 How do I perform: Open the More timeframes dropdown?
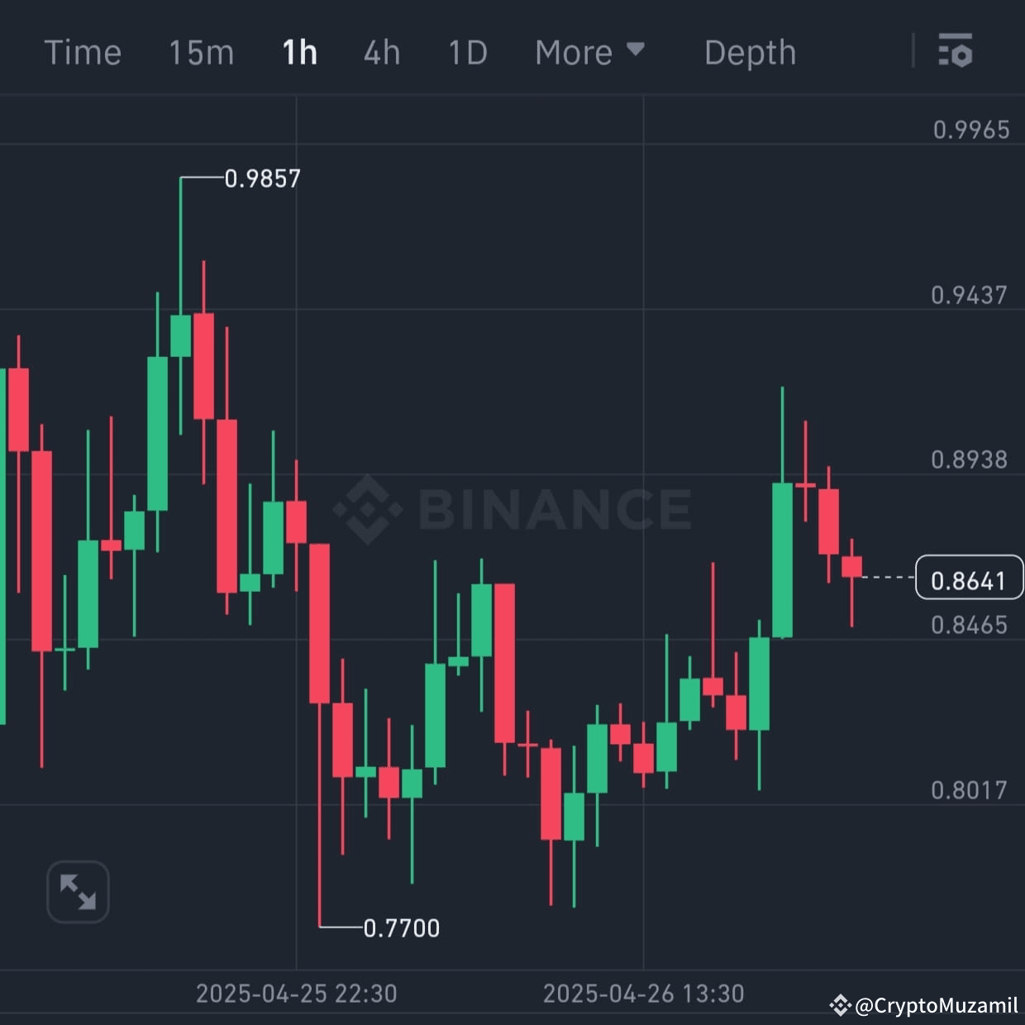coord(590,52)
